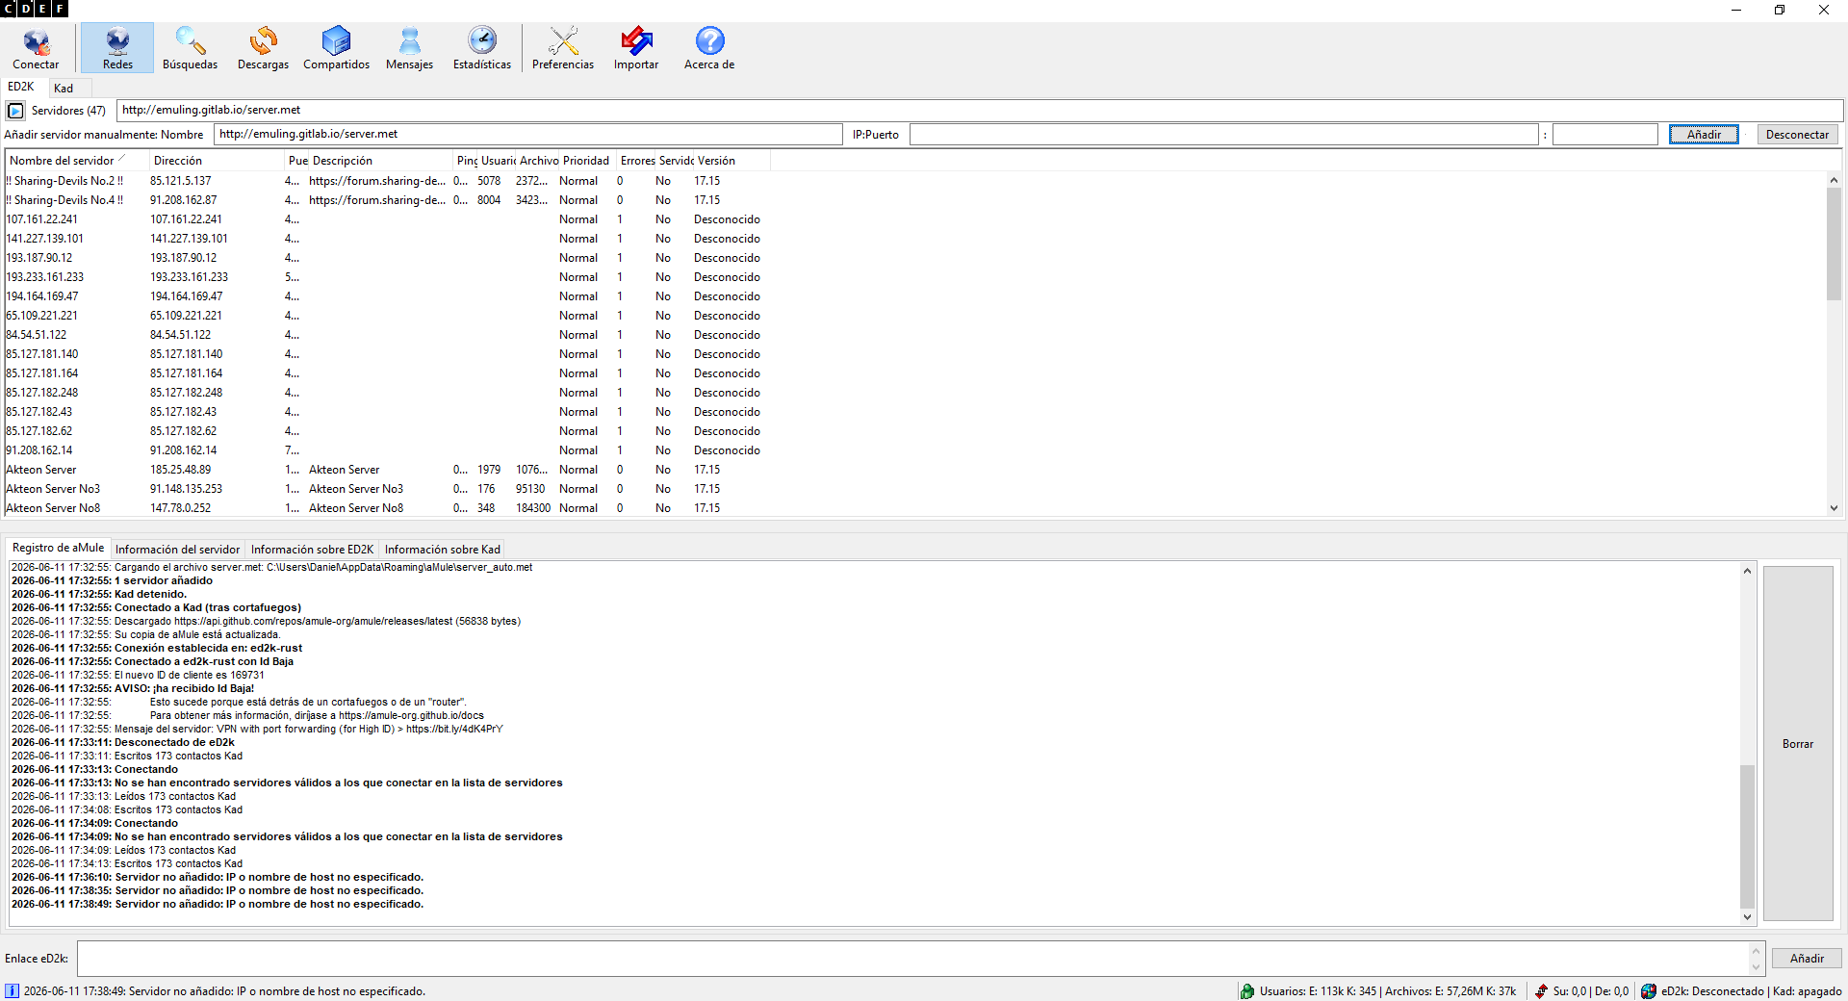Click the IP address input field
This screenshot has height=1001, width=1848.
(x=1224, y=135)
